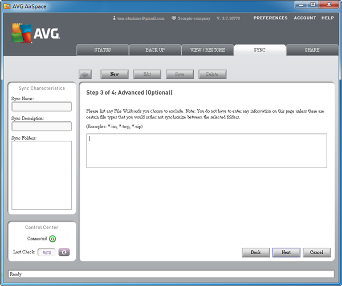The image size is (342, 286).
Task: Click the green Connected status icon
Action: (x=52, y=239)
